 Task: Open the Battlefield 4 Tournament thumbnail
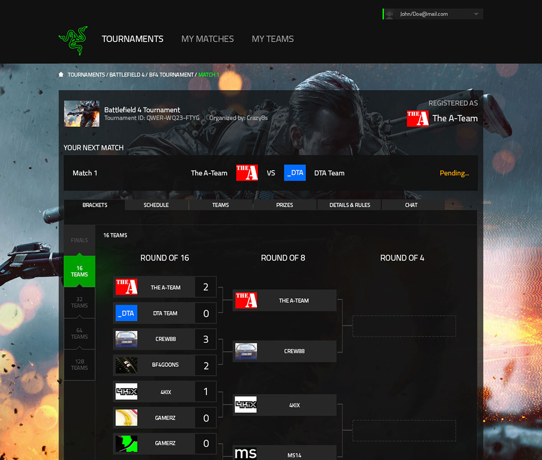82,114
